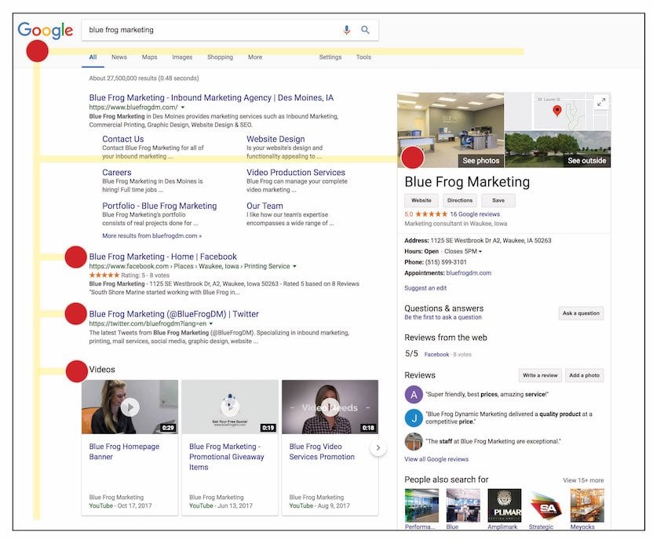653x540 pixels.
Task: Click the magnifier search icon
Action: pyautogui.click(x=365, y=30)
